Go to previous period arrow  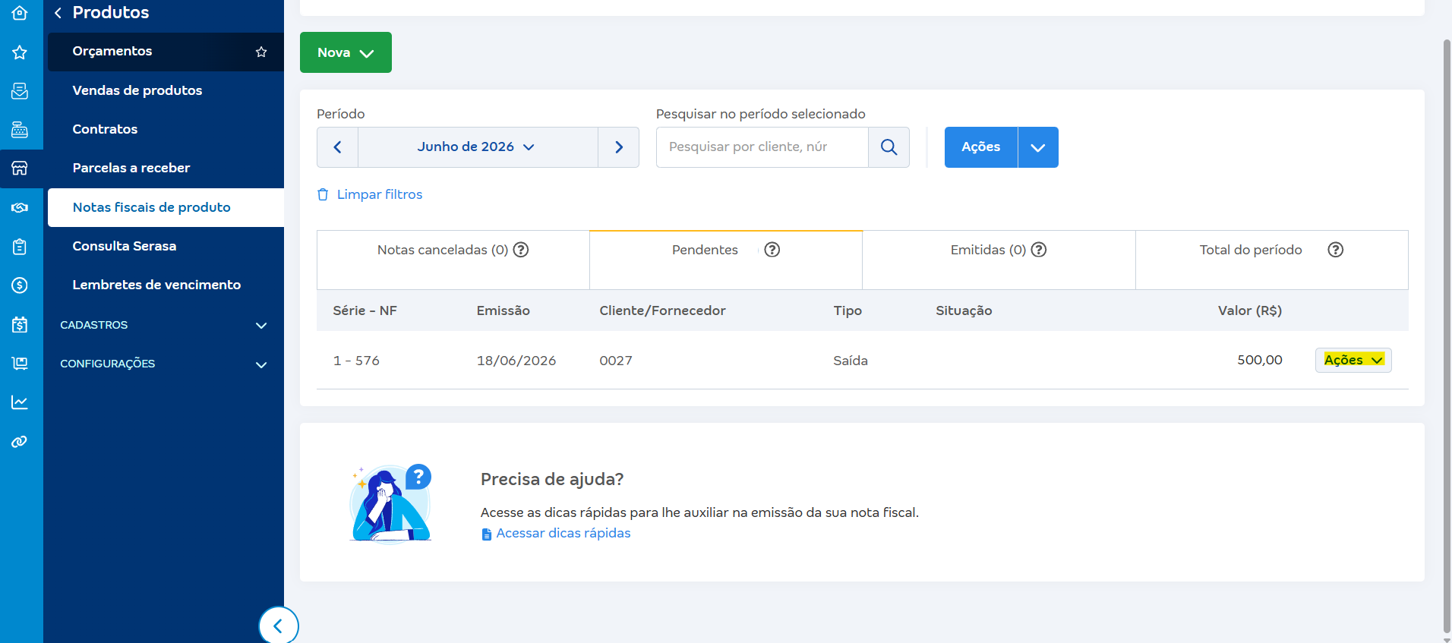pyautogui.click(x=338, y=147)
